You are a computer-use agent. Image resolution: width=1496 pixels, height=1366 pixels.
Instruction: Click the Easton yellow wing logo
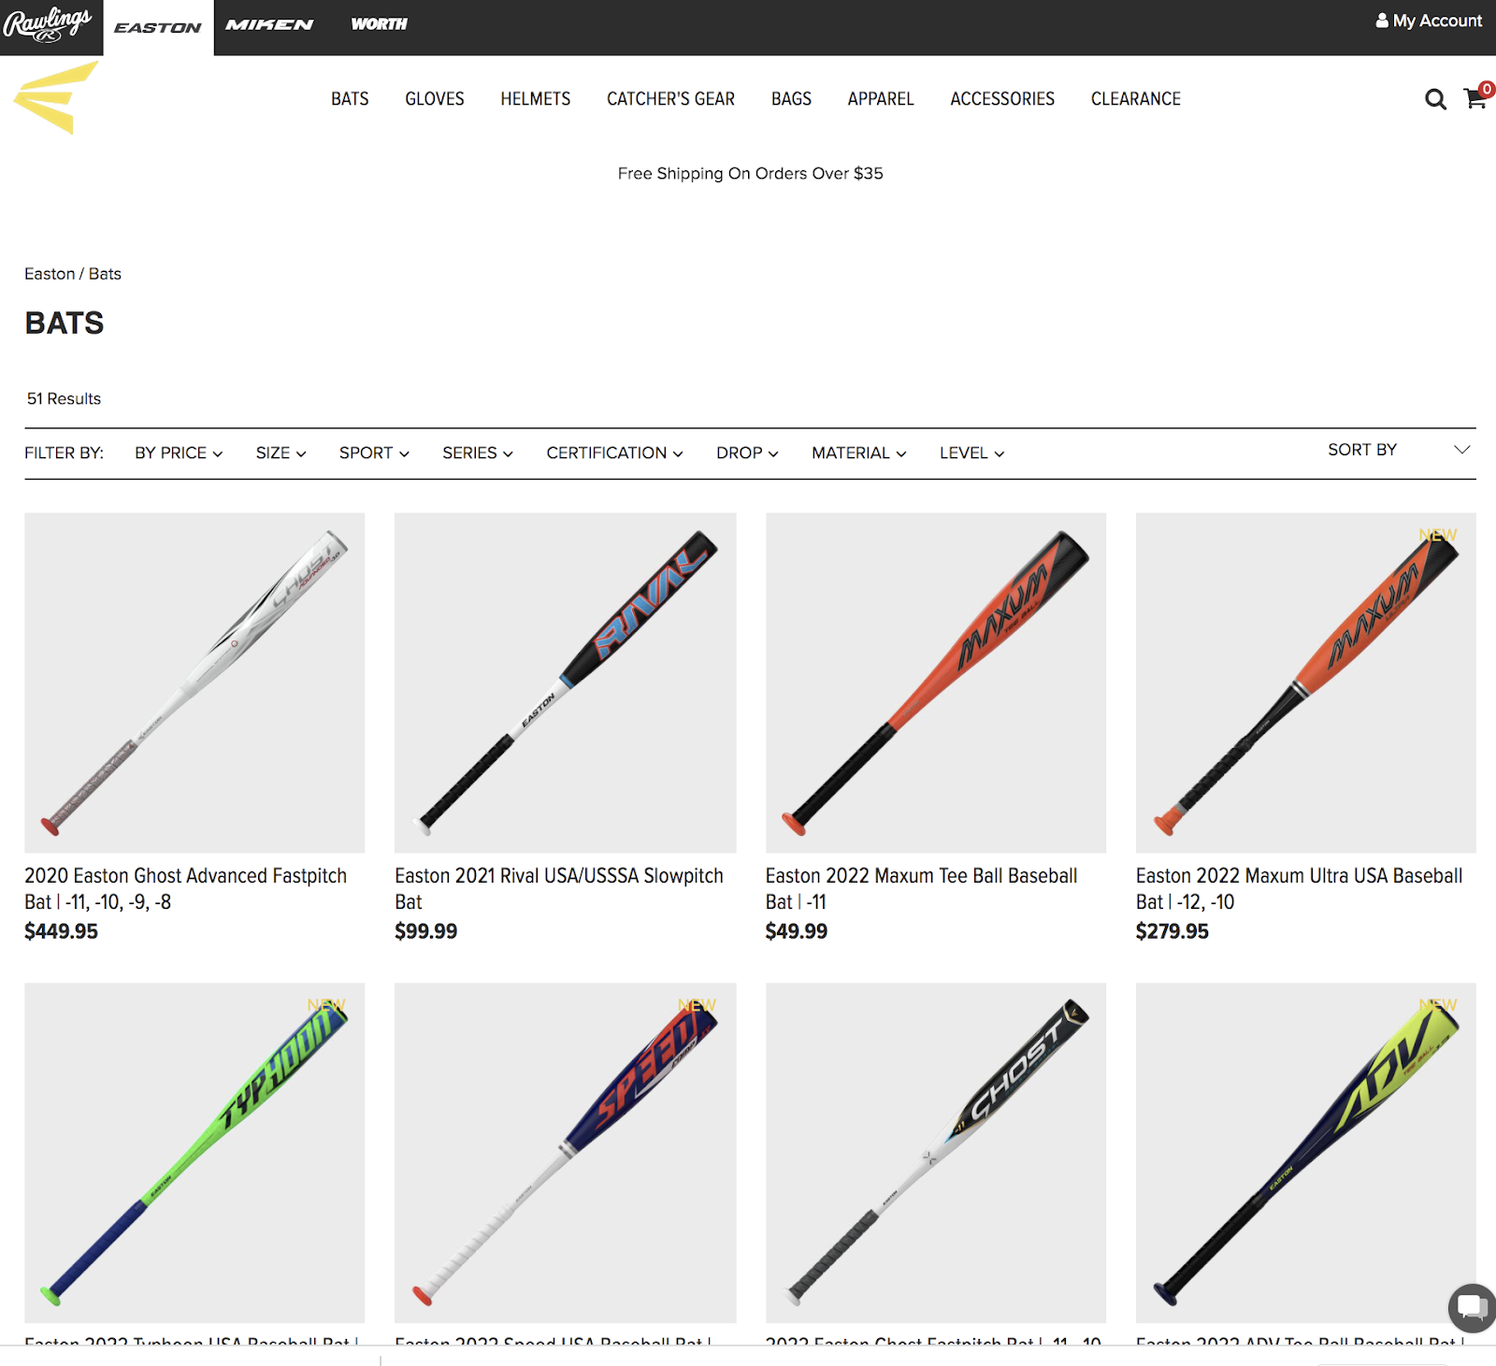click(56, 97)
